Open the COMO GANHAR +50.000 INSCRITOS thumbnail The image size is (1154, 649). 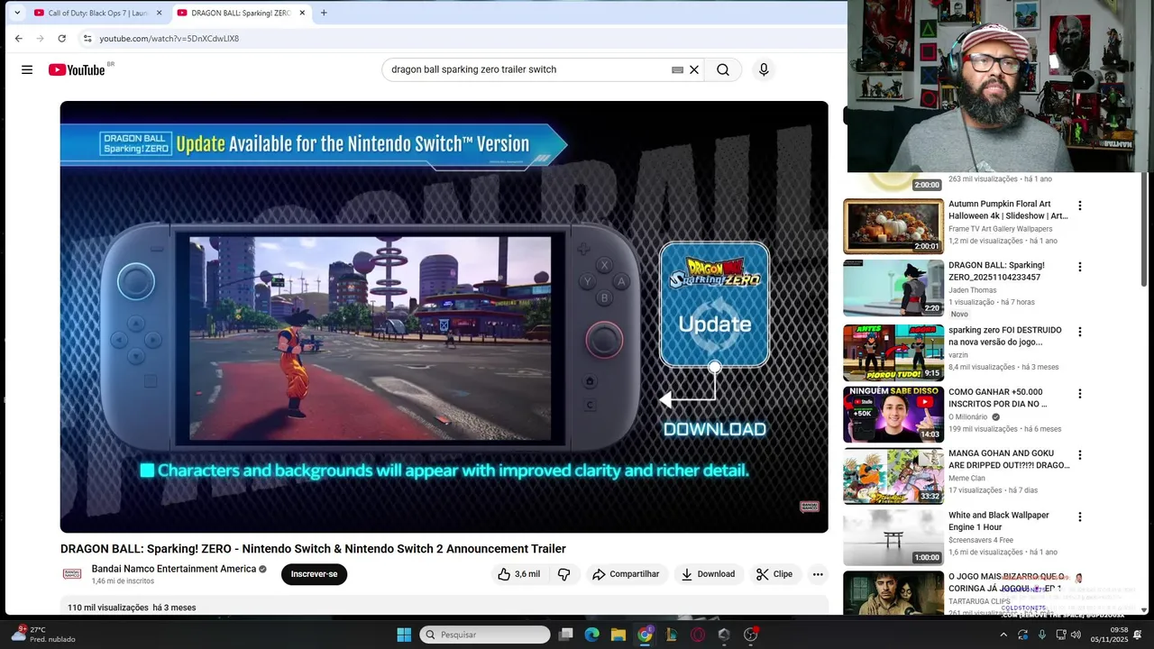pos(893,415)
